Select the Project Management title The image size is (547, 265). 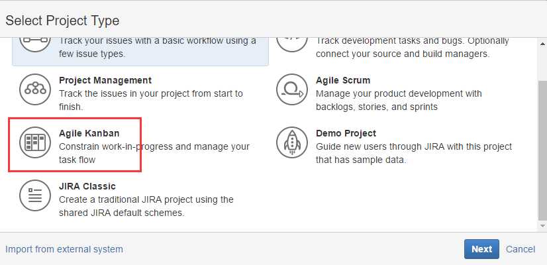tap(105, 80)
